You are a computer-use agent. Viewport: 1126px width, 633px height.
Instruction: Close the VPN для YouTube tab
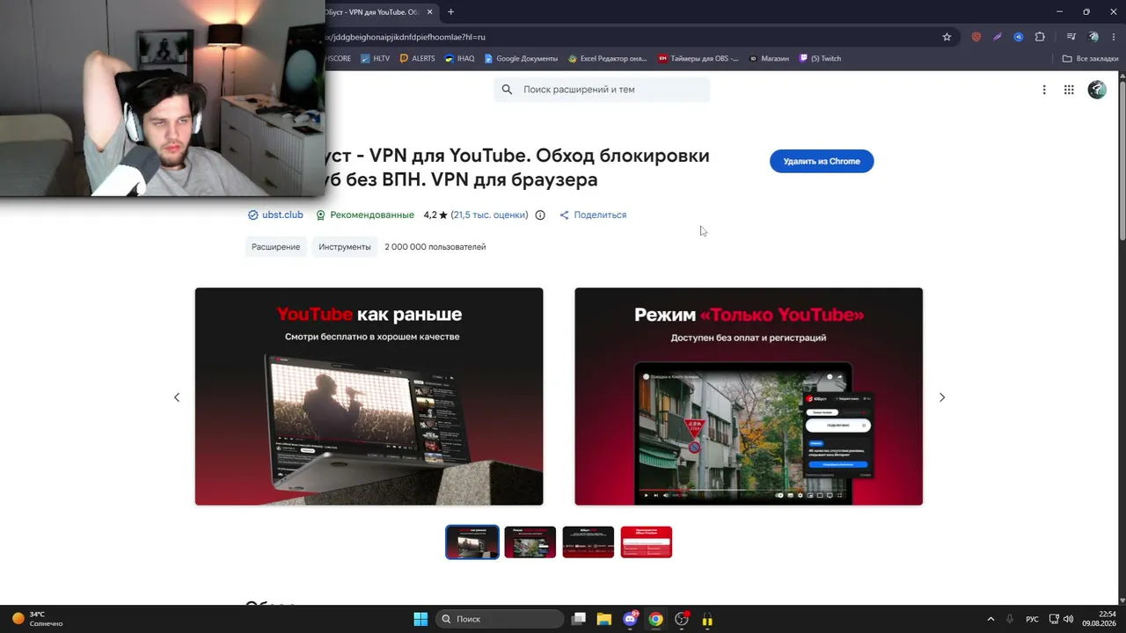click(430, 12)
